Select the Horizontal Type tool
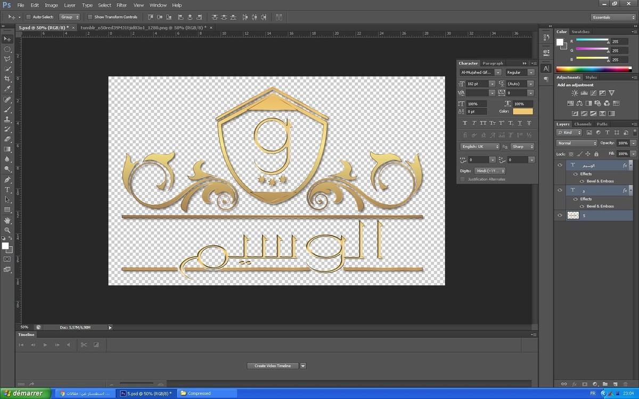The image size is (639, 399). pos(7,190)
